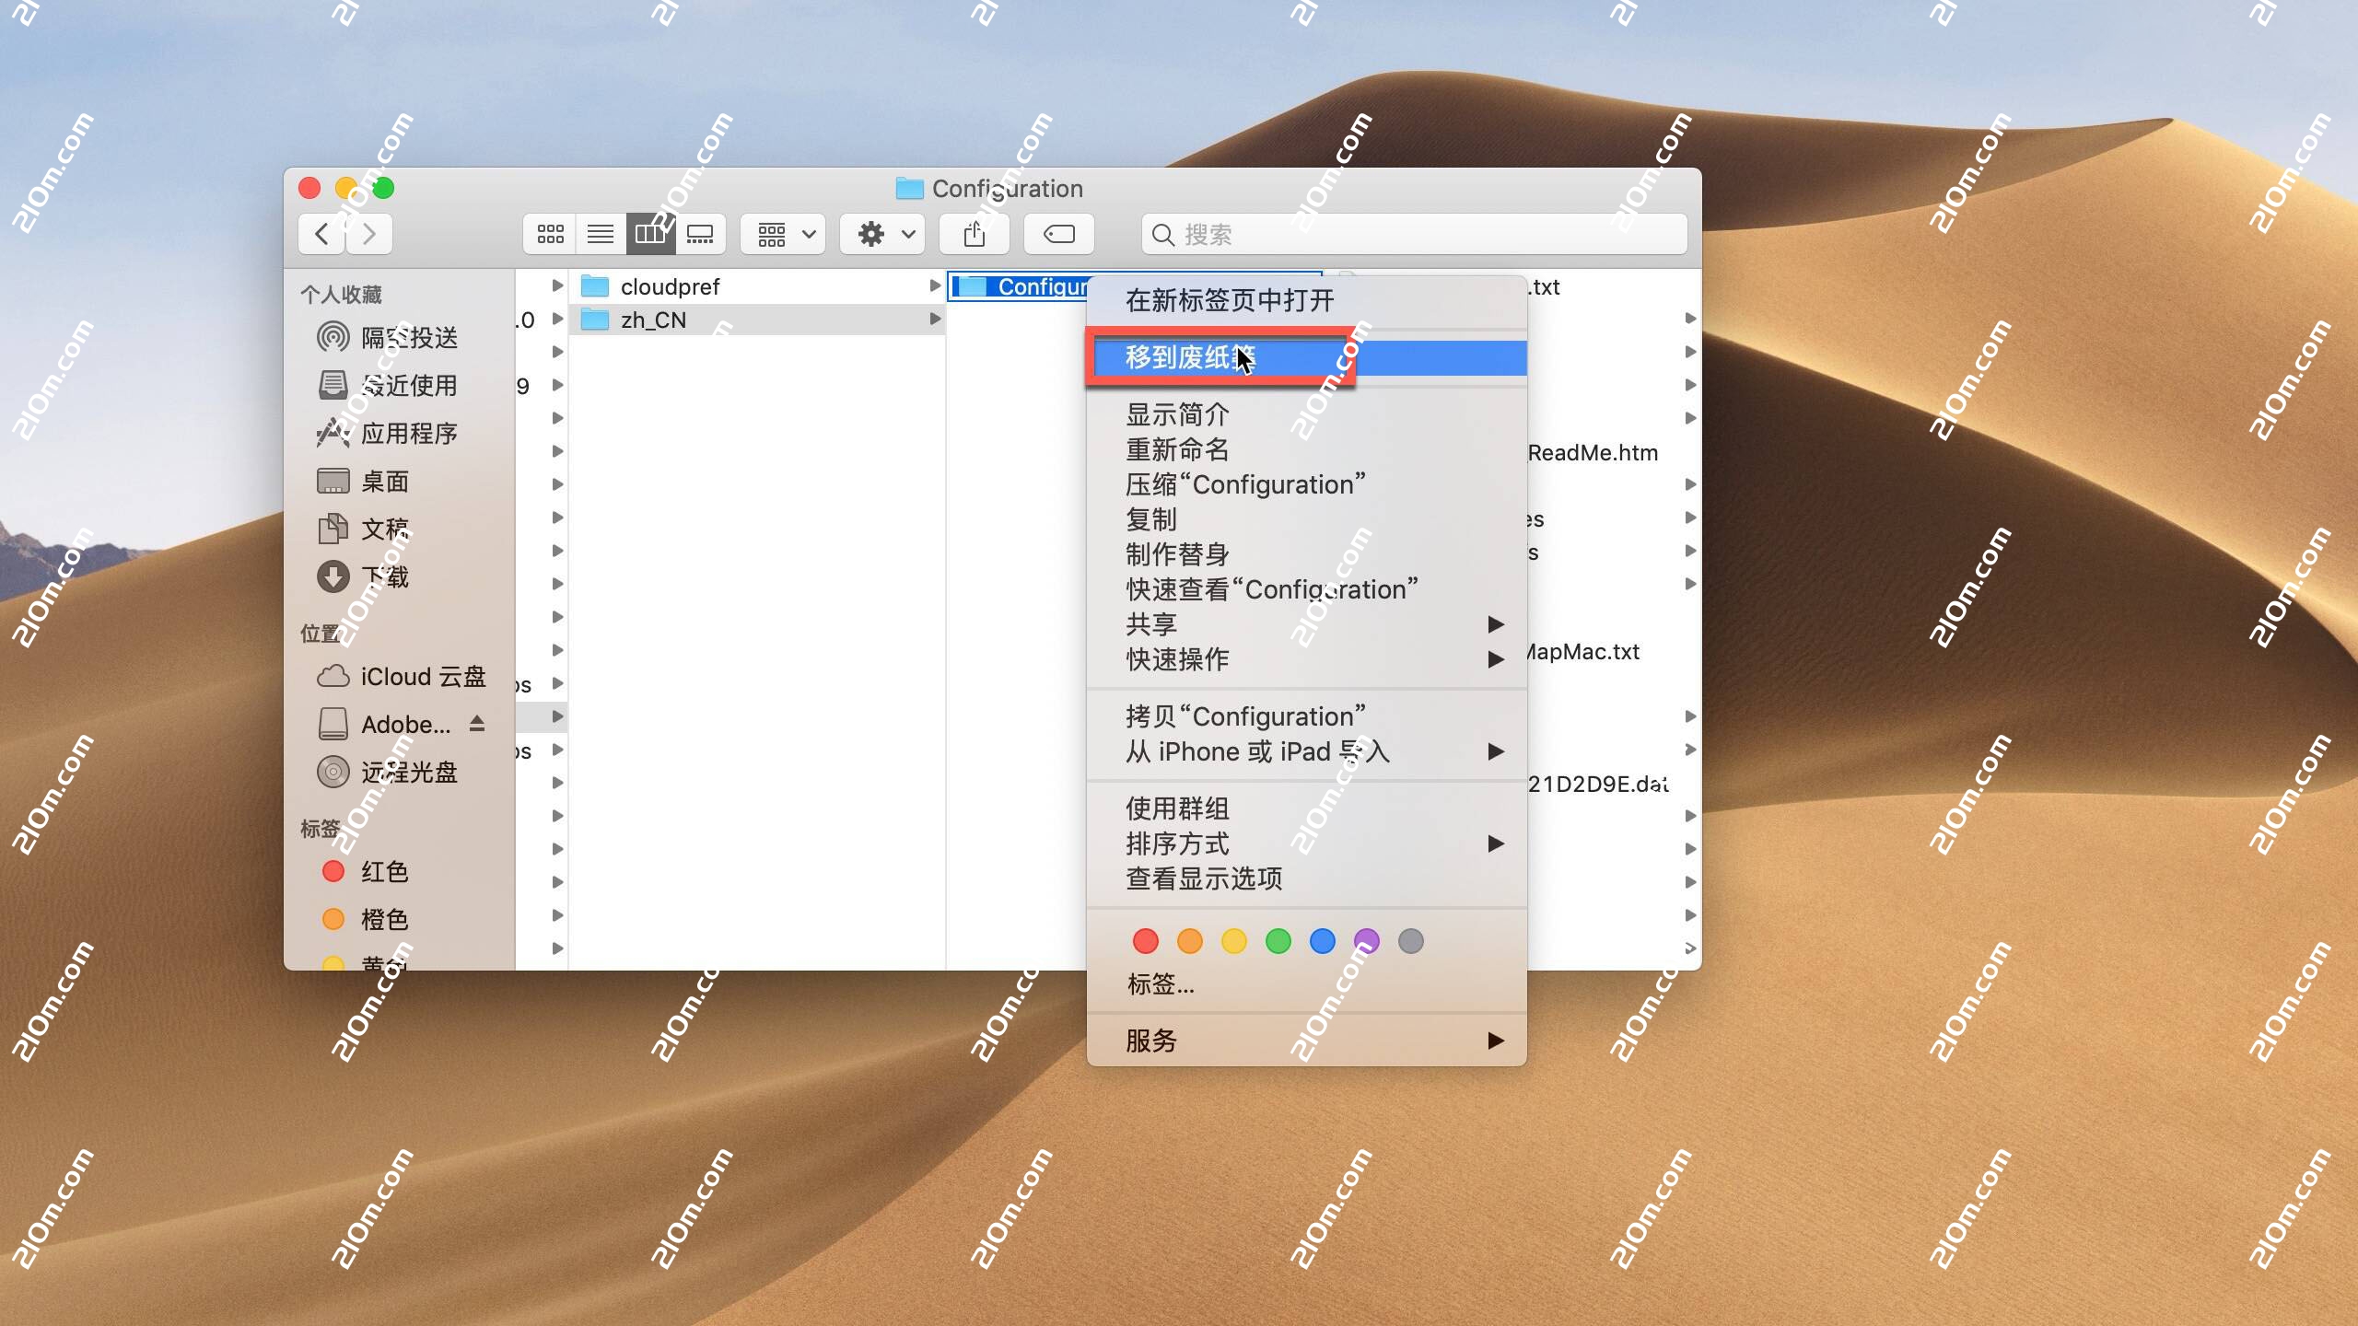
Task: Open the Share icon in the toolbar
Action: (x=974, y=234)
